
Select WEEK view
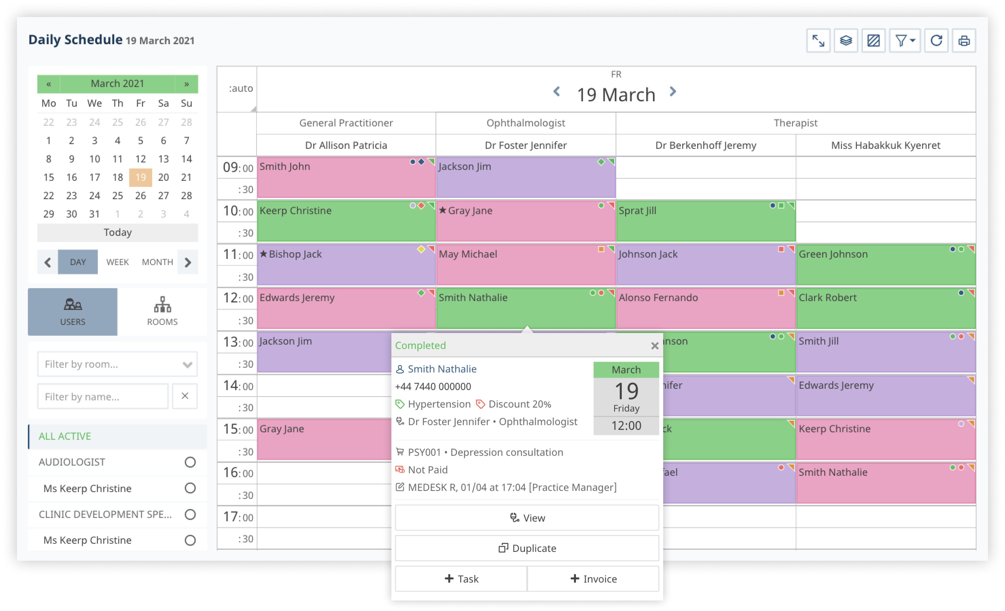(x=118, y=262)
